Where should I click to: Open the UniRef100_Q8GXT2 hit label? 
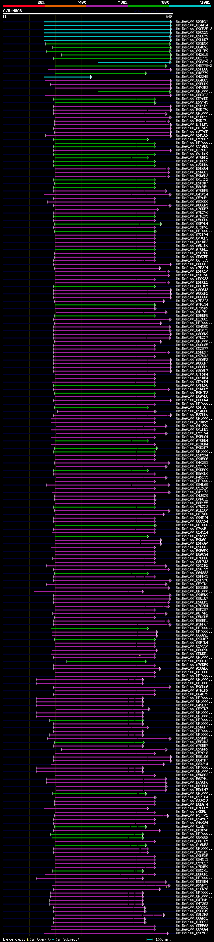coord(192,95)
